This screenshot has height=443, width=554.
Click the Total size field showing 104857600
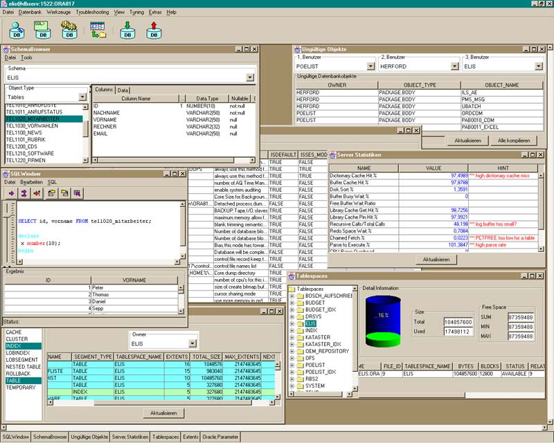tap(458, 322)
